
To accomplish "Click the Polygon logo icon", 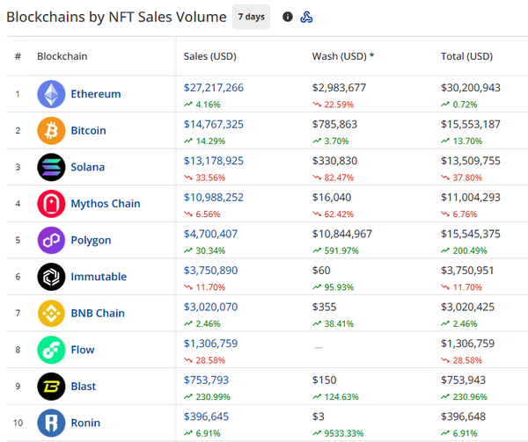I will 51,240.
